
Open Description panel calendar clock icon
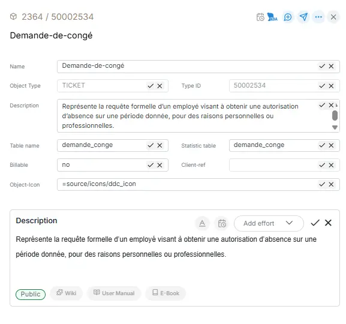click(x=222, y=223)
